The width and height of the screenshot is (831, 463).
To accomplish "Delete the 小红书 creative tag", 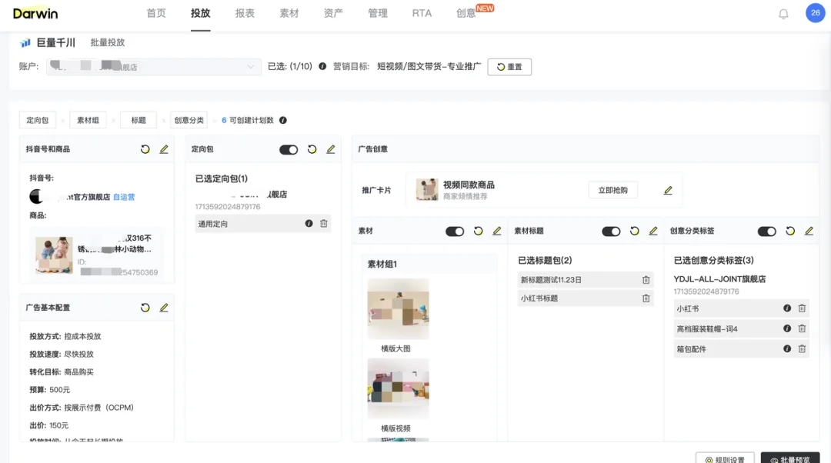I will tap(802, 308).
